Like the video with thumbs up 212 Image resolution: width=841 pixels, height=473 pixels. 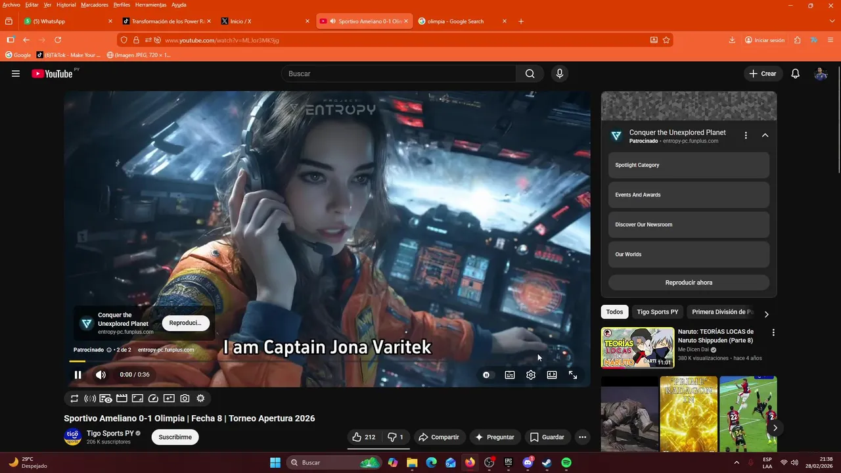click(x=364, y=437)
